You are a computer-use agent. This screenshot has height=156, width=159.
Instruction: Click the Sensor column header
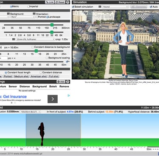point(13,87)
